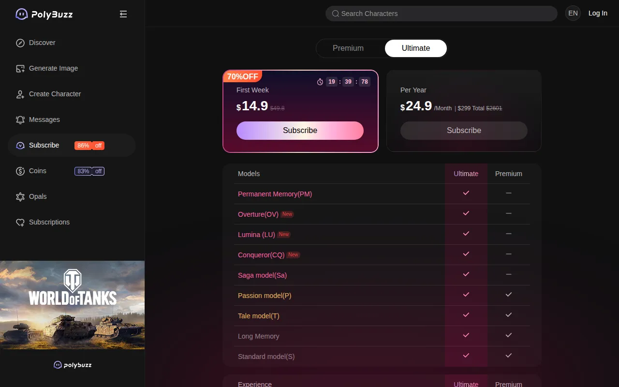Image resolution: width=619 pixels, height=387 pixels.
Task: Click the Tale model(T) label
Action: point(259,316)
